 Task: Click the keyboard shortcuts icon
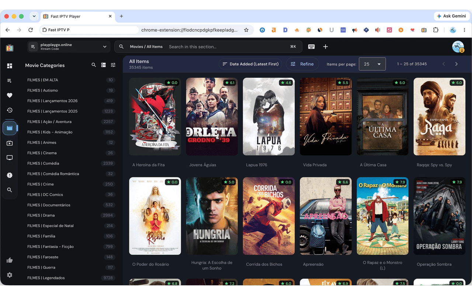pyautogui.click(x=312, y=47)
